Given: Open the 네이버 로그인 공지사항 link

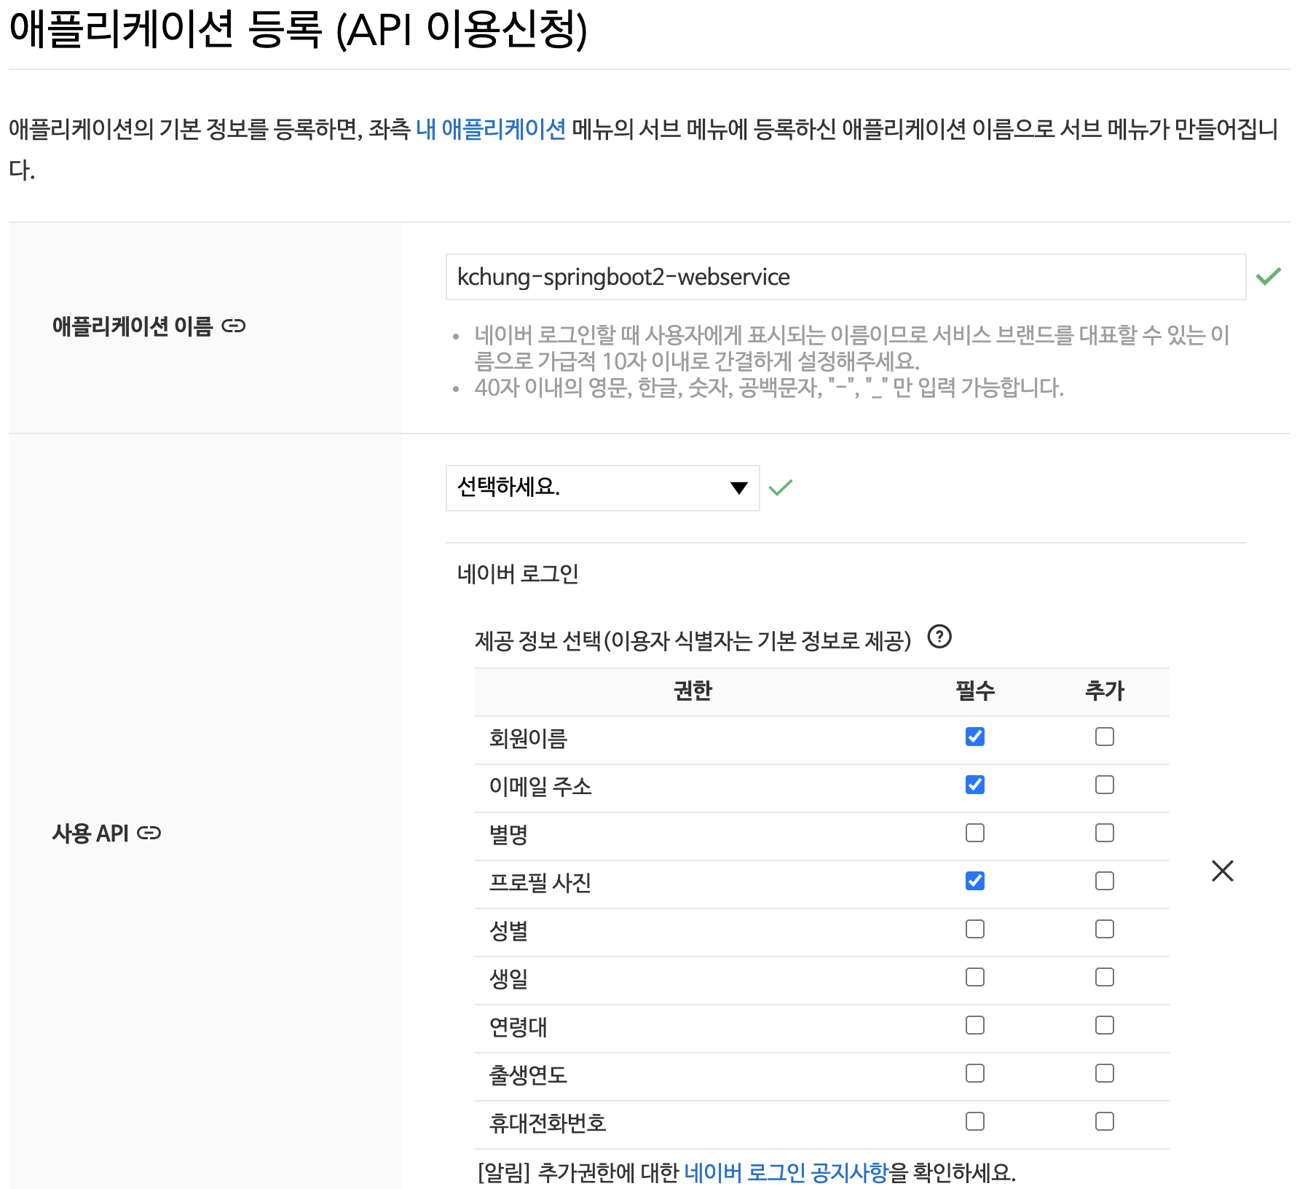Looking at the screenshot, I should pos(786,1172).
